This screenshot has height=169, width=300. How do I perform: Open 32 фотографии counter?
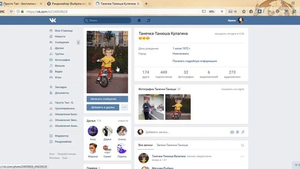tap(186, 74)
